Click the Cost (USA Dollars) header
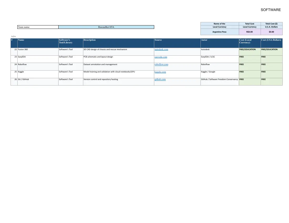289x223 pixels. pos(272,43)
